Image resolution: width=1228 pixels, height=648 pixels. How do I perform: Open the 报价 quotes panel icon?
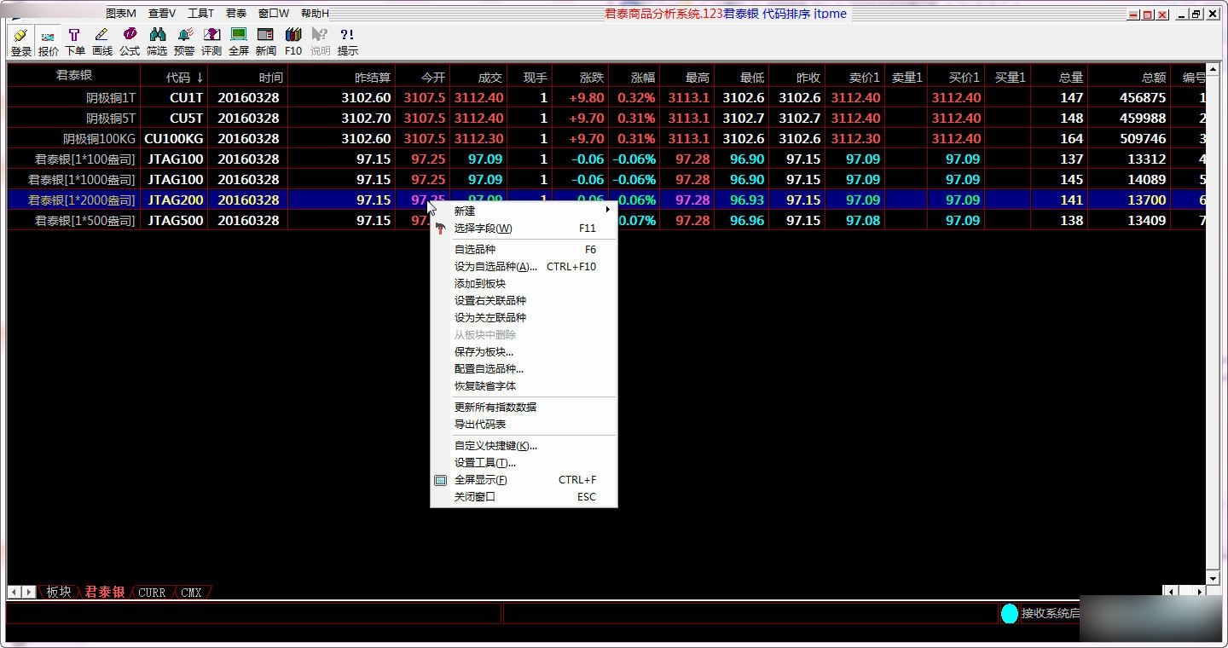[x=48, y=41]
